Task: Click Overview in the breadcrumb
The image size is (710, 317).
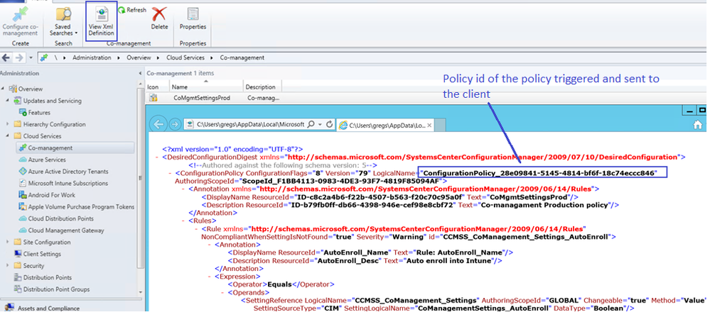Action: (x=139, y=58)
